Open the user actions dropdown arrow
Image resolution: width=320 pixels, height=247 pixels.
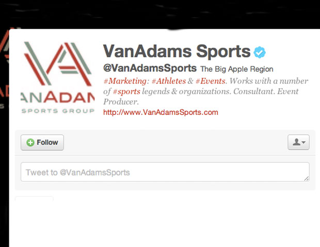tap(303, 142)
